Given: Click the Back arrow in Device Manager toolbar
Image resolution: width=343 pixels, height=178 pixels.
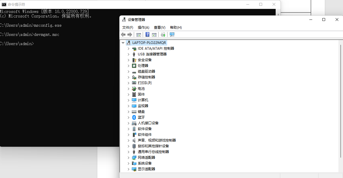Looking at the screenshot, I should click(123, 34).
